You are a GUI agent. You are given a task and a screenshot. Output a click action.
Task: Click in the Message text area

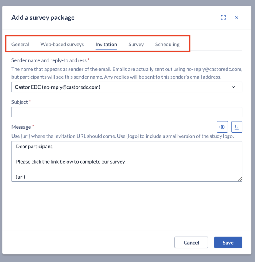[127, 162]
